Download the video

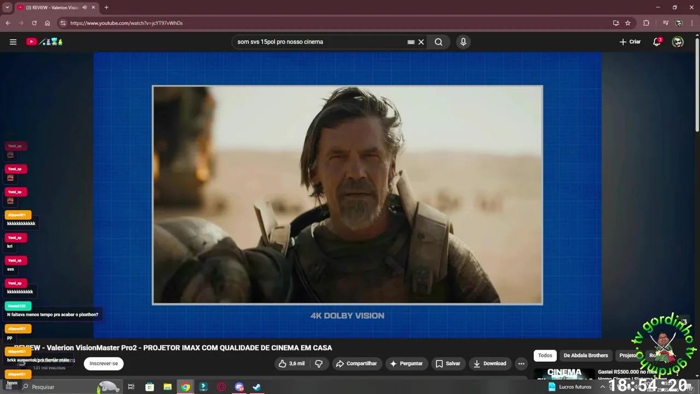pyautogui.click(x=489, y=363)
